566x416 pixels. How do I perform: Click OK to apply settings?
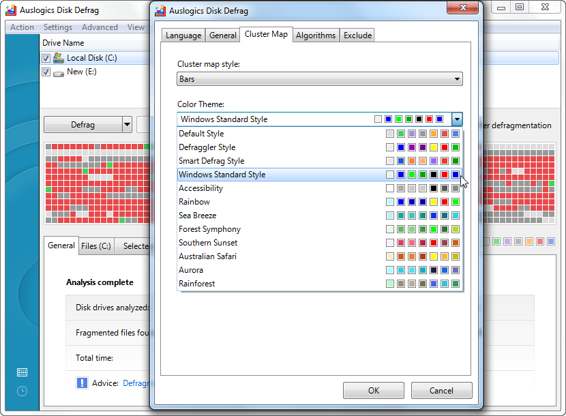point(374,390)
